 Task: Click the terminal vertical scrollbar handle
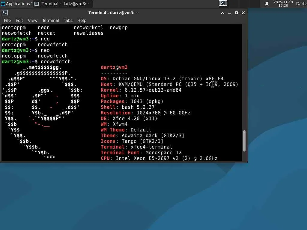tap(244, 141)
